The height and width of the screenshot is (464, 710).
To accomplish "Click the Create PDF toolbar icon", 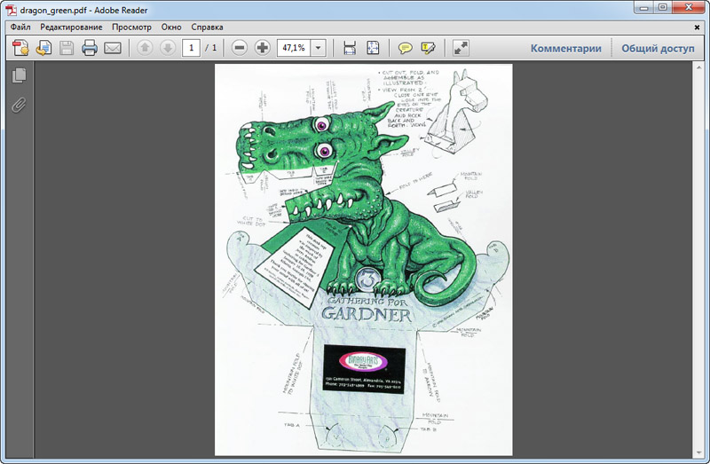I will [x=20, y=48].
